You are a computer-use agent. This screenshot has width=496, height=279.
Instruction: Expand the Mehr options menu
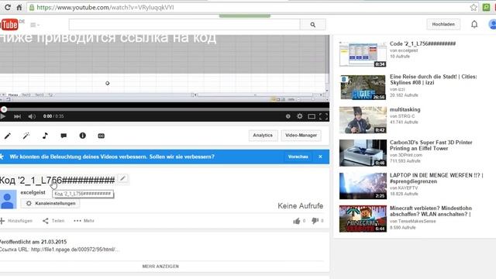84,221
